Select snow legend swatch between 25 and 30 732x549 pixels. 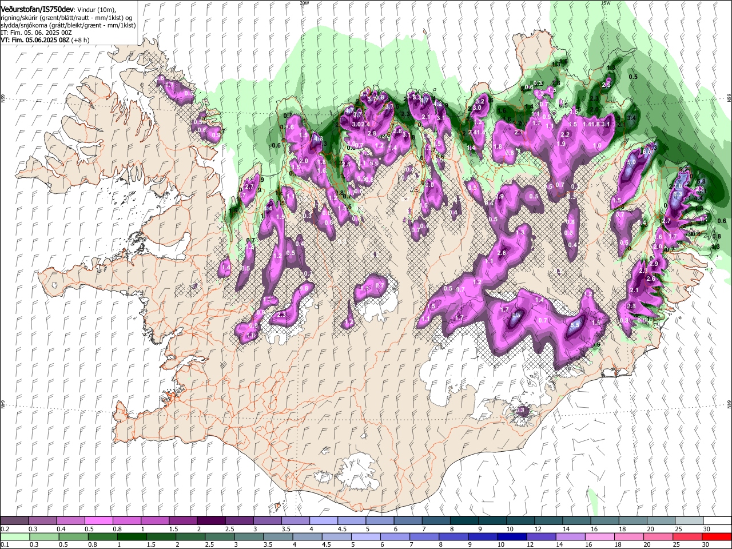click(x=689, y=520)
